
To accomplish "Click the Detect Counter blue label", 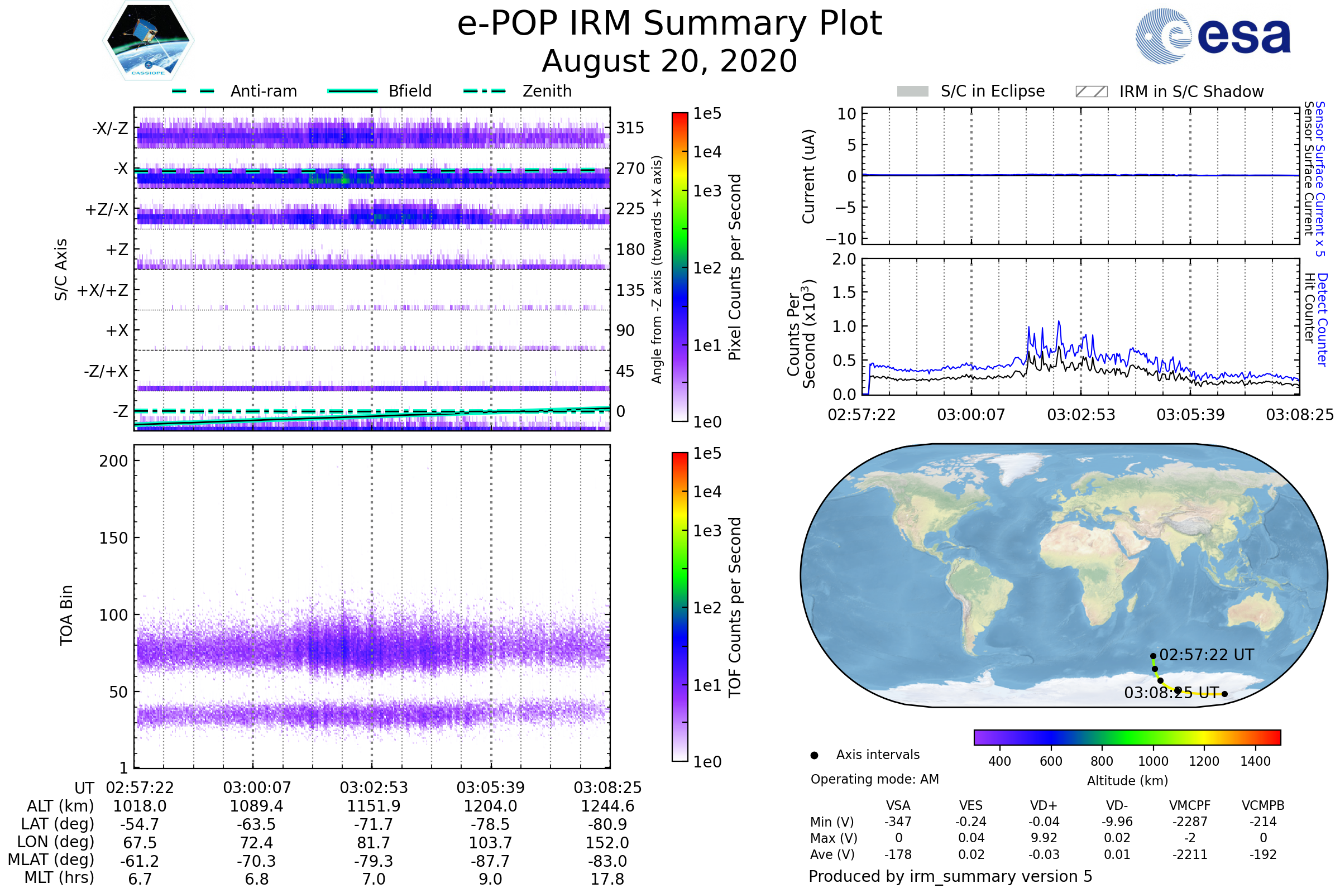I will click(x=1322, y=320).
